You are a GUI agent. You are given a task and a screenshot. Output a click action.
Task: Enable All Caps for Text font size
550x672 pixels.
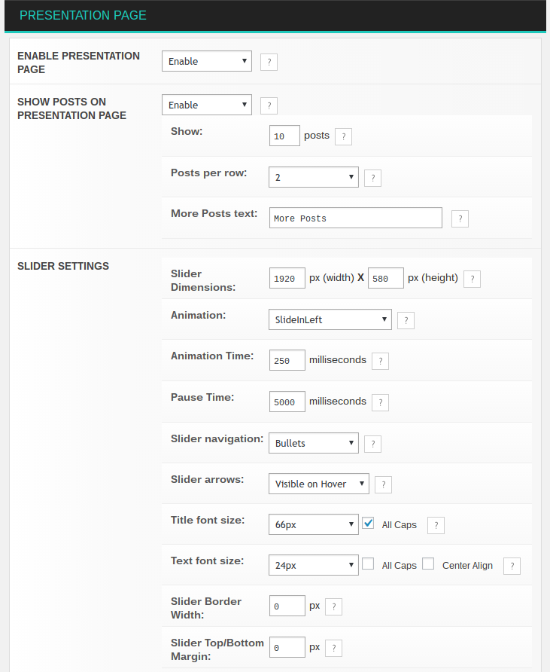pyautogui.click(x=368, y=564)
